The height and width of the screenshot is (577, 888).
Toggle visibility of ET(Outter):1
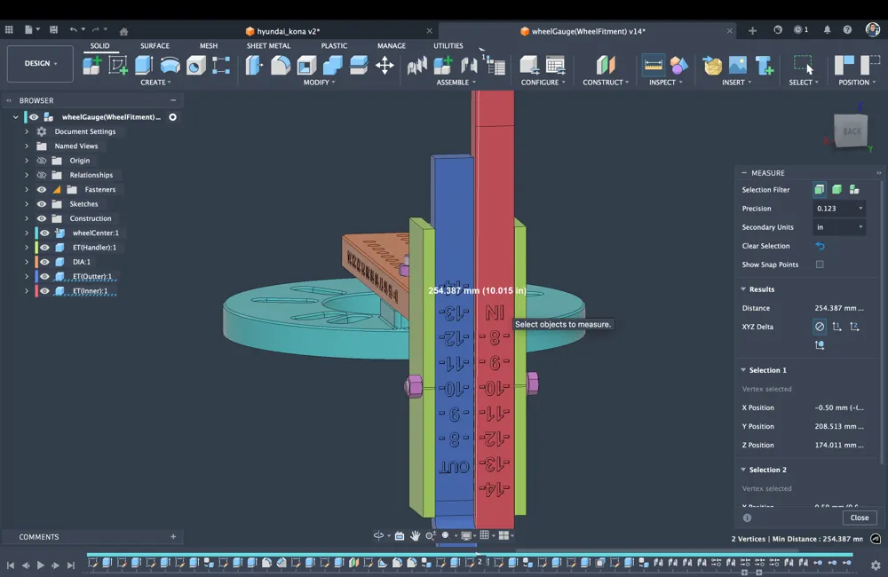pyautogui.click(x=44, y=277)
